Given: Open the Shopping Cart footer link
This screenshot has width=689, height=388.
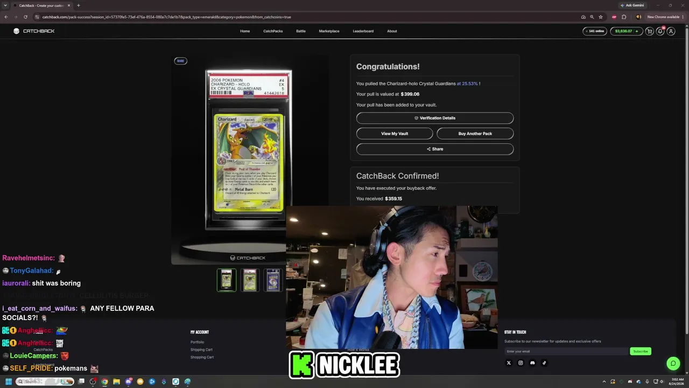Looking at the screenshot, I should click(x=202, y=357).
